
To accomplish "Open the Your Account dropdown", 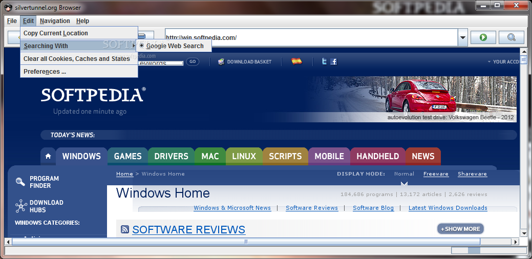I will (503, 62).
